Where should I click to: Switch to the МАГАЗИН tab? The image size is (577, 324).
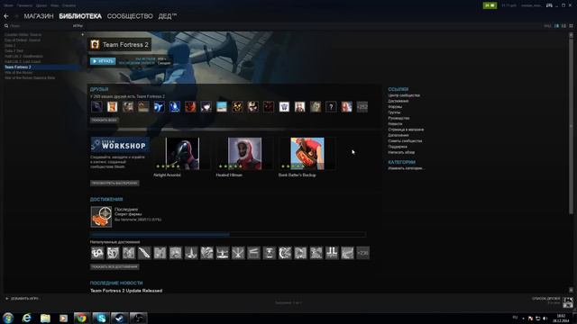pos(39,16)
